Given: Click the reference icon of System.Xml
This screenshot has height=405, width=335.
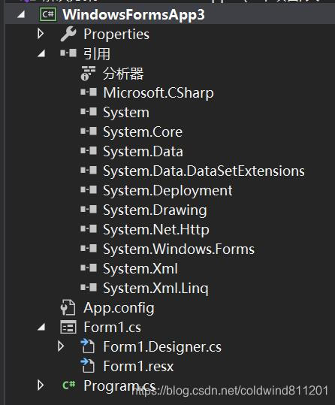Looking at the screenshot, I should click(89, 267).
